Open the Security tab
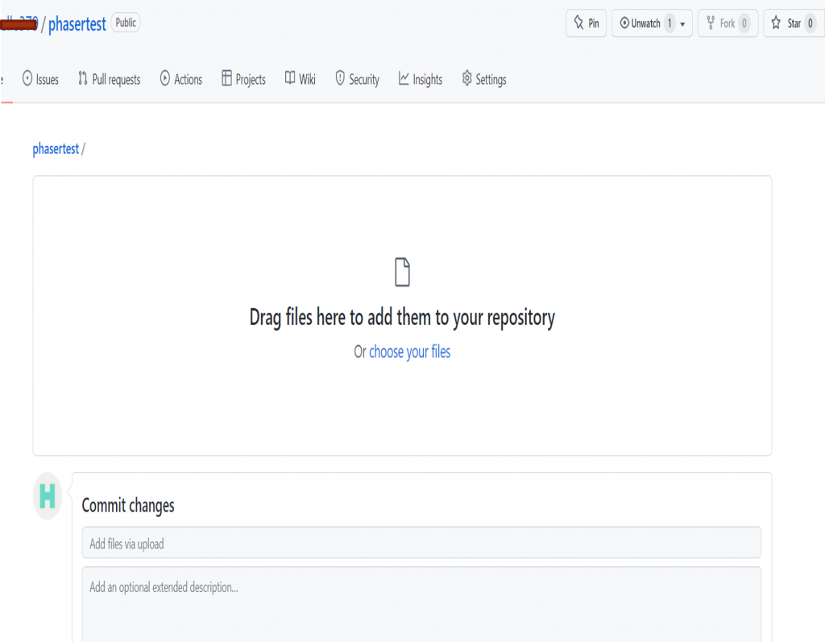825x642 pixels. point(357,79)
